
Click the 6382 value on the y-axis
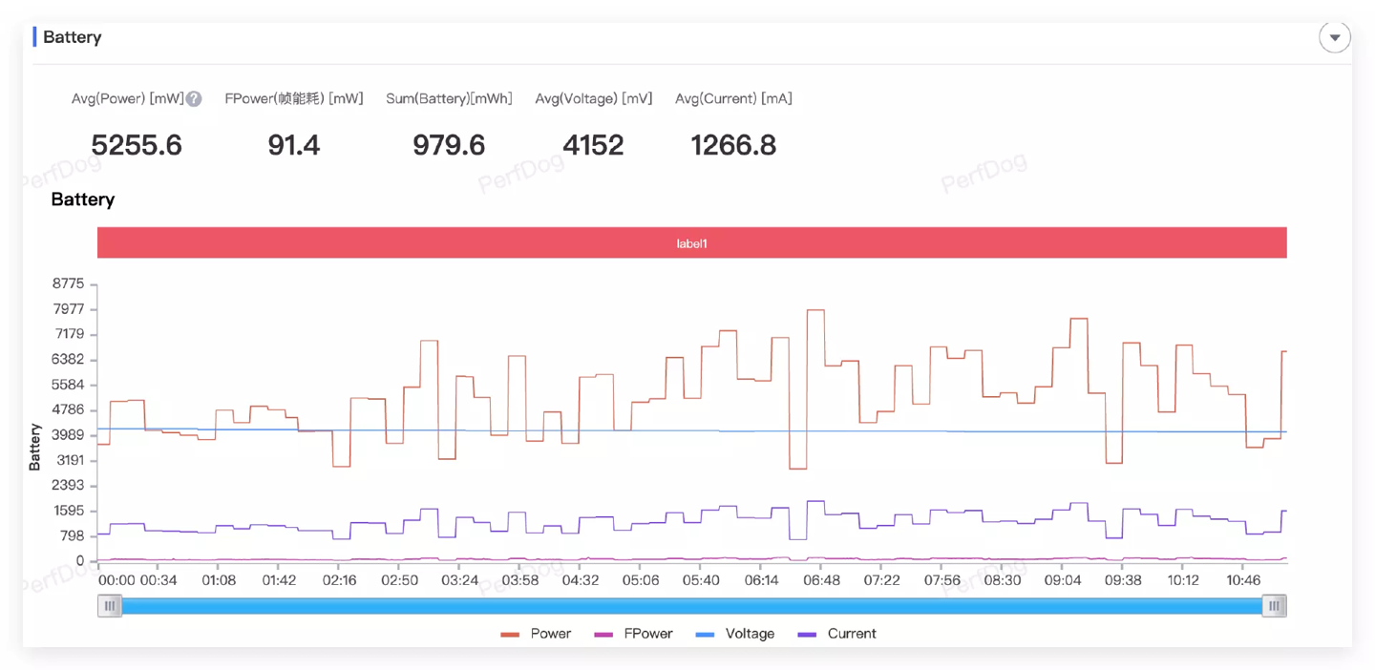68,360
